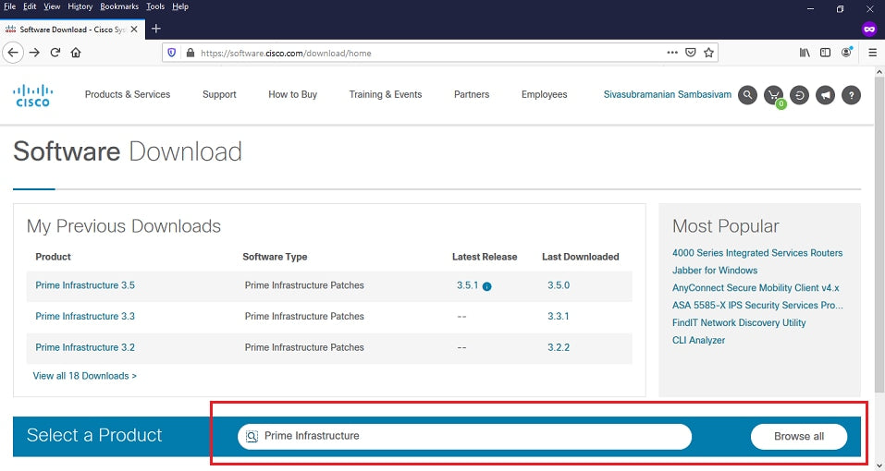885x471 pixels.
Task: Click the 3.5.1 release info icon
Action: click(487, 286)
